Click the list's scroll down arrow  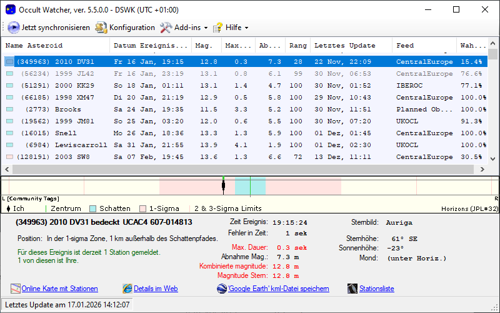click(x=492, y=159)
